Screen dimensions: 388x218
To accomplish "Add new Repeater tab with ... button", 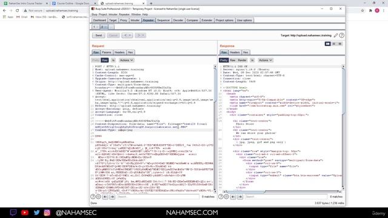I will tap(112, 27).
